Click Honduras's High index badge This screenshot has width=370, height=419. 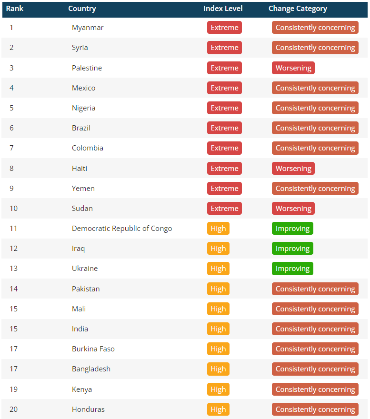click(218, 409)
